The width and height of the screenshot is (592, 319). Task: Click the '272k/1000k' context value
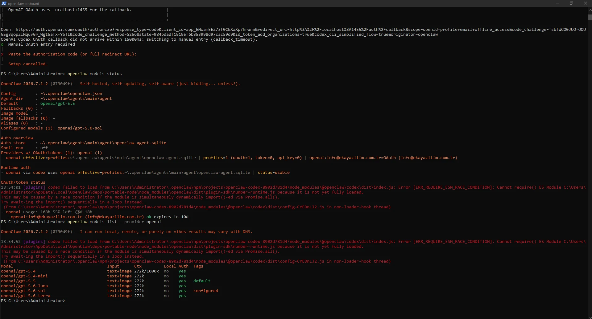coord(147,271)
